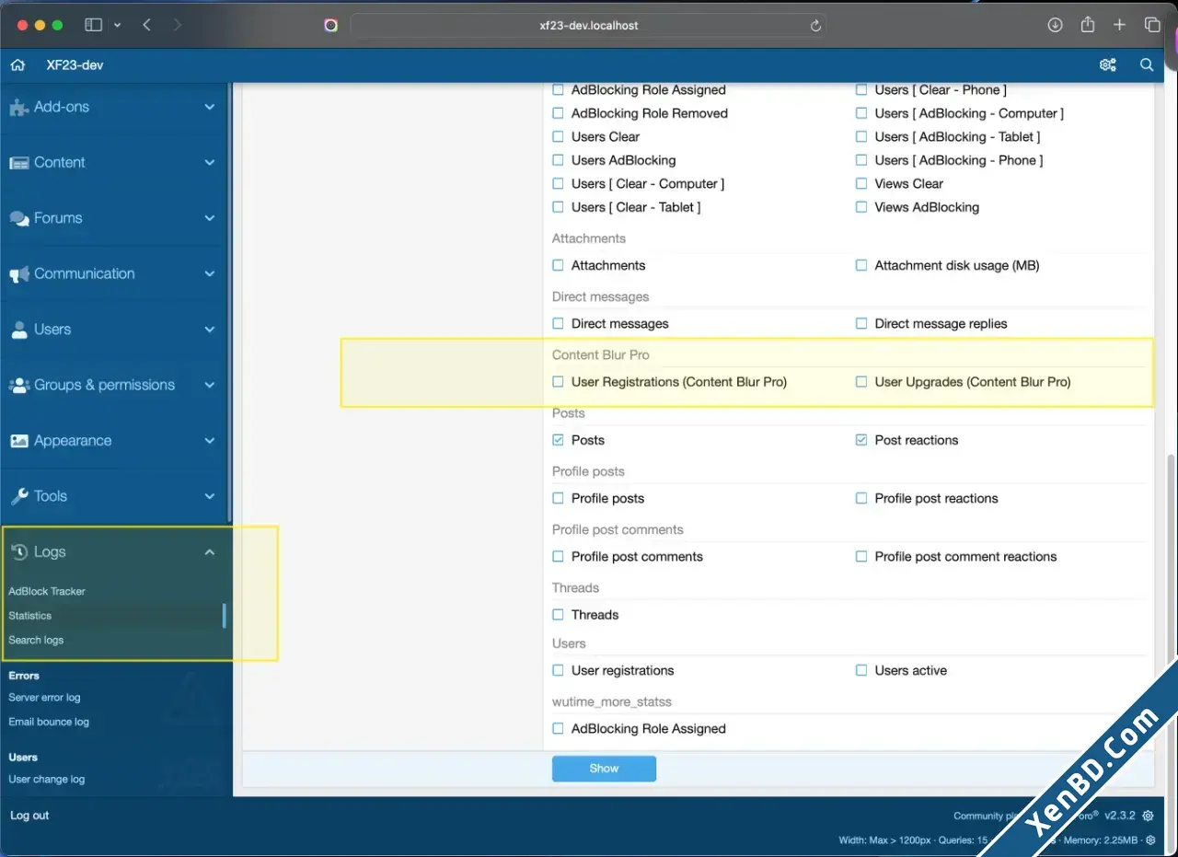Toggle the Safari sidebar button
This screenshot has height=857, width=1178.
click(93, 25)
